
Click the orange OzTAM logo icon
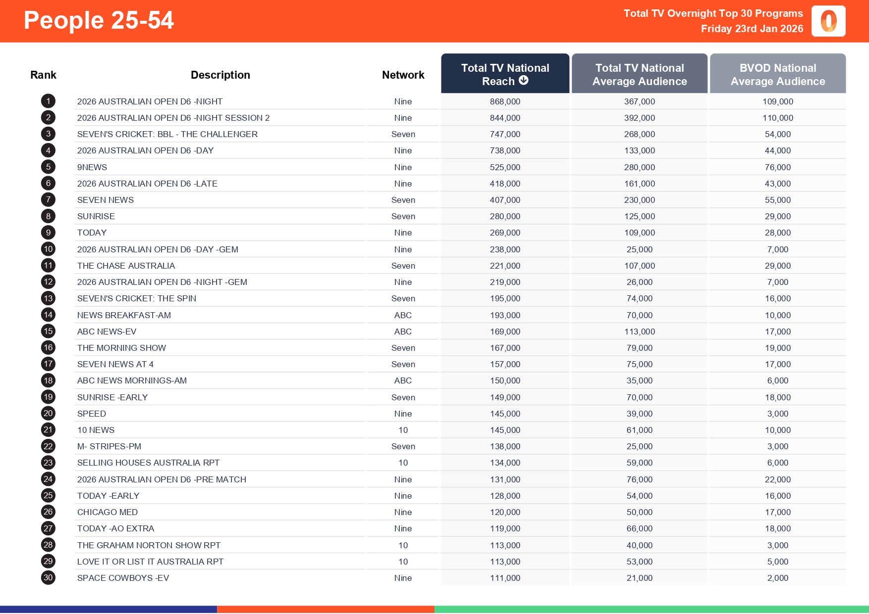828,21
